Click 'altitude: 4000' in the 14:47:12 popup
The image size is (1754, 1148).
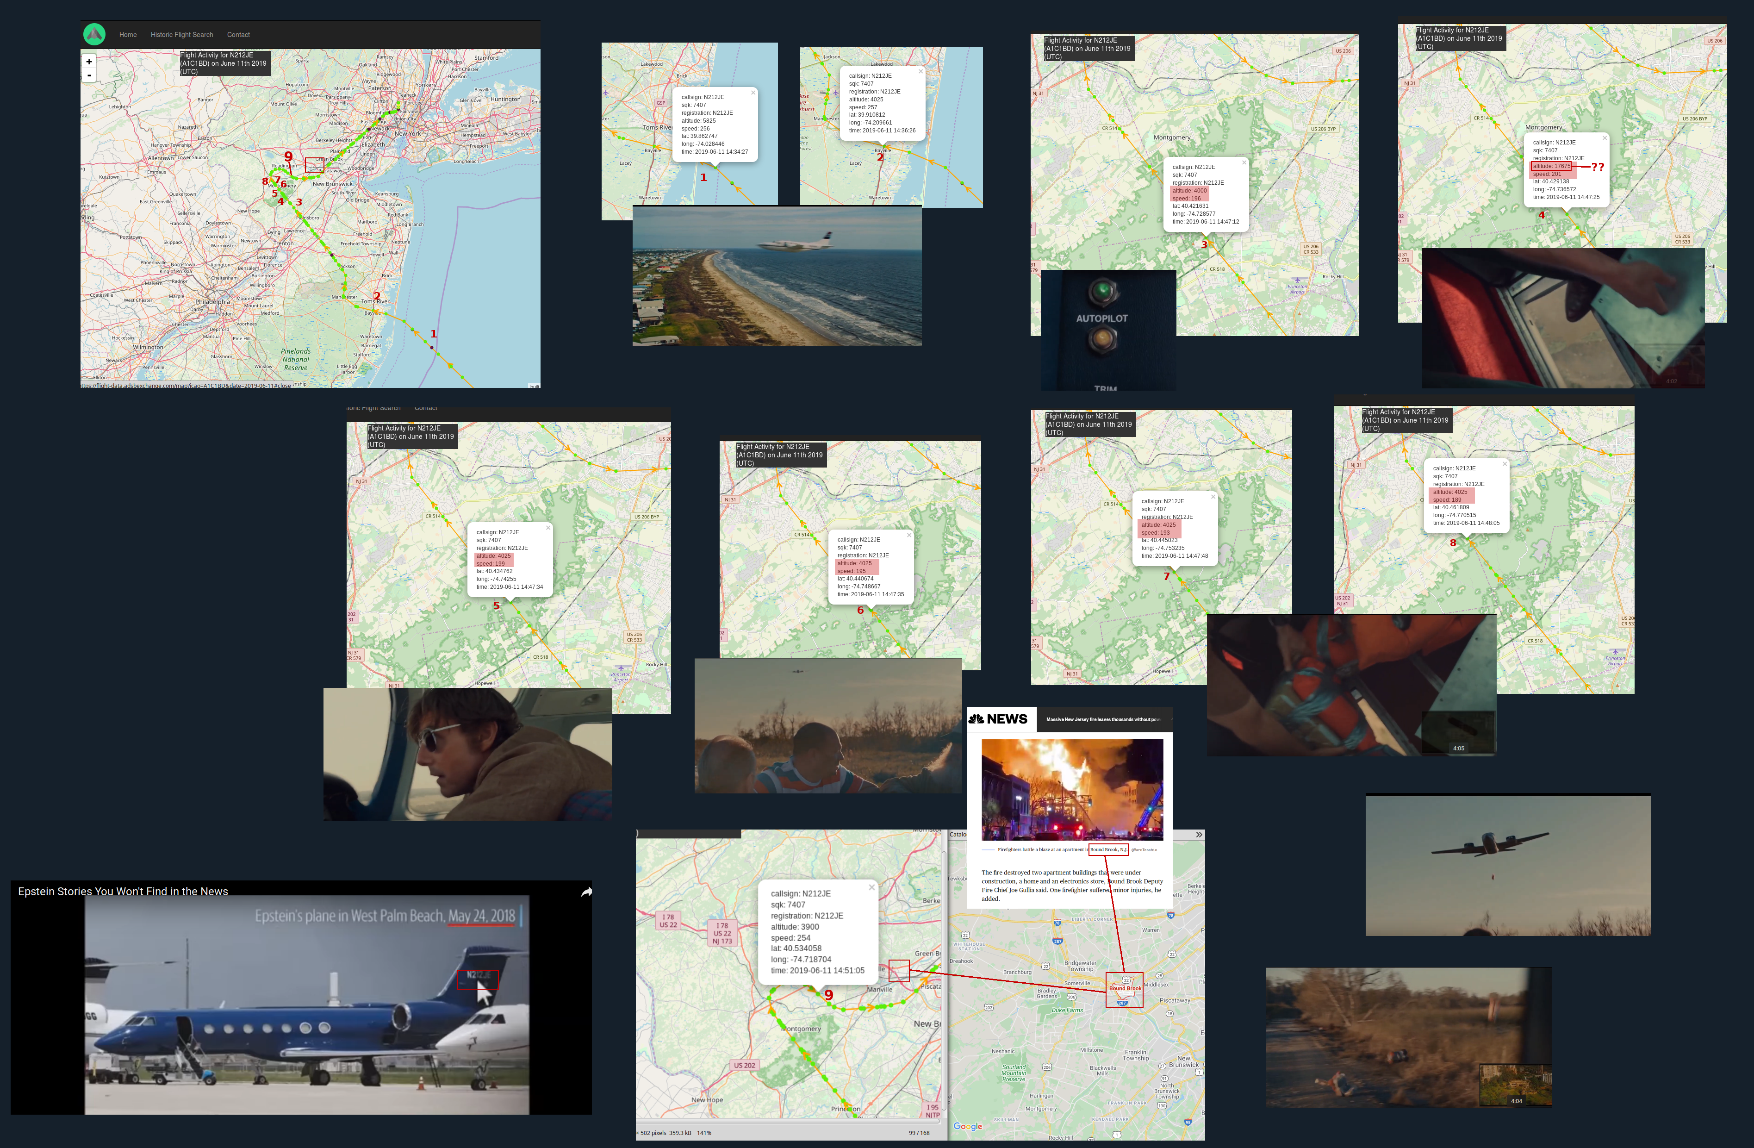pos(1189,190)
